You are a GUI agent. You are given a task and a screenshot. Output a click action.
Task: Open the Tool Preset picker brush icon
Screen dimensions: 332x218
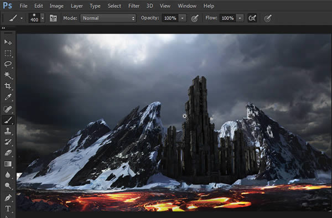point(13,18)
